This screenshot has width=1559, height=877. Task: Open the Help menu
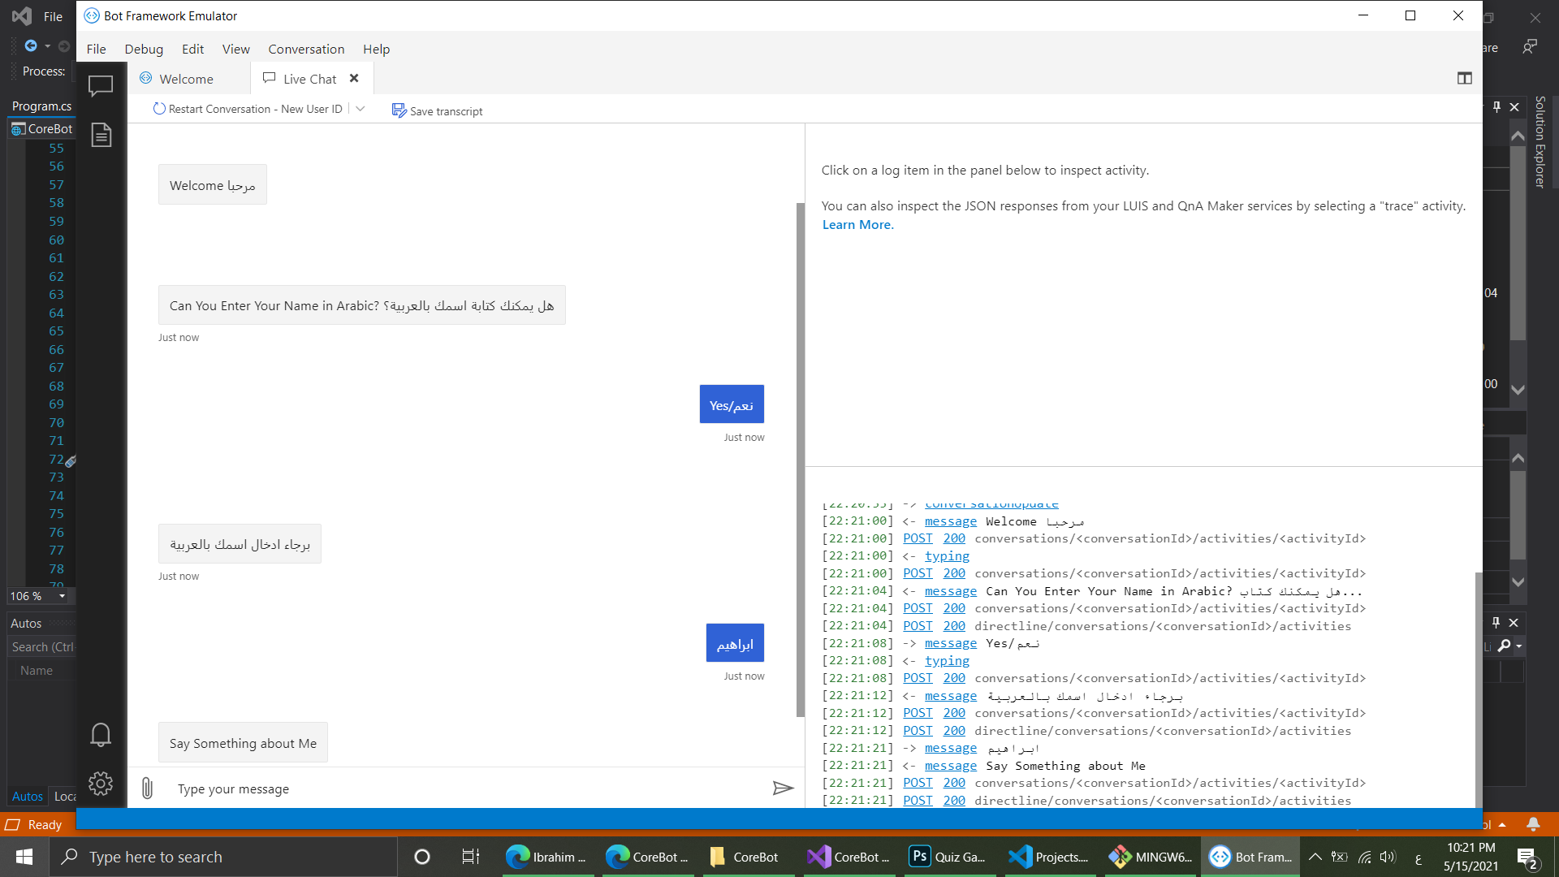pyautogui.click(x=376, y=49)
